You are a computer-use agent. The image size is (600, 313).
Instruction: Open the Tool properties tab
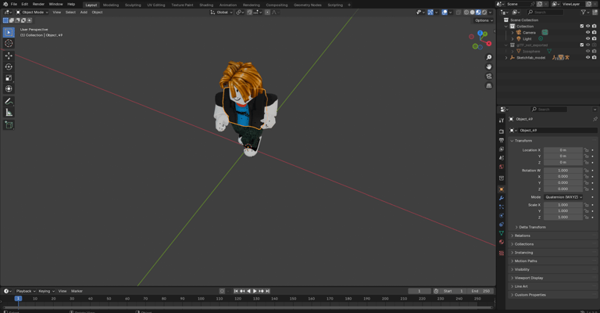502,121
